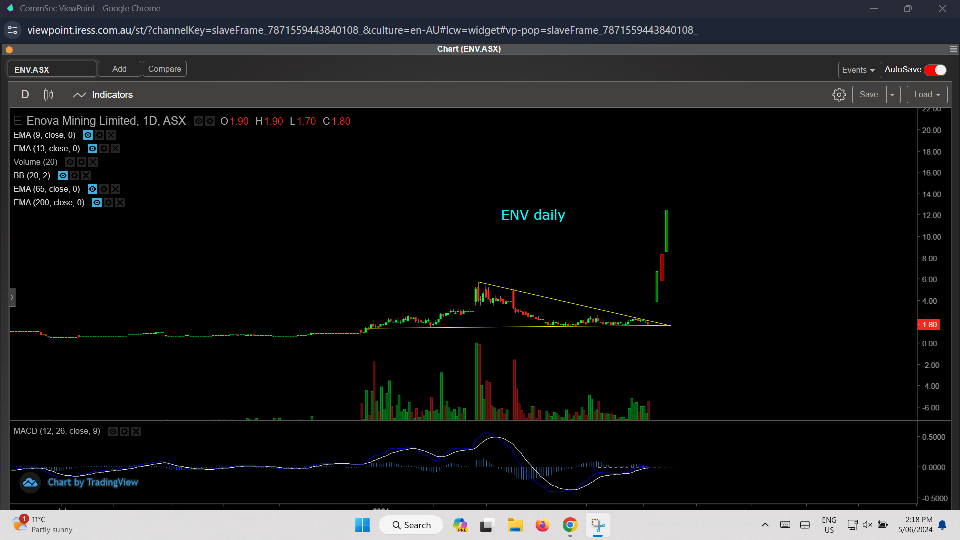The width and height of the screenshot is (960, 540).
Task: Open the Save options dropdown arrow
Action: tap(893, 95)
